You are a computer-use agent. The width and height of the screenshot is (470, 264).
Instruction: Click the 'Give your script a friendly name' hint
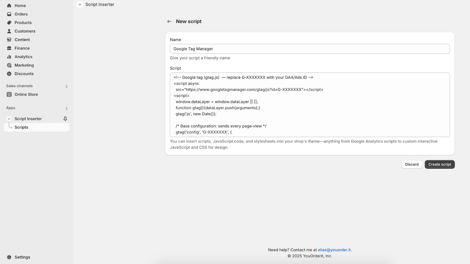(200, 58)
